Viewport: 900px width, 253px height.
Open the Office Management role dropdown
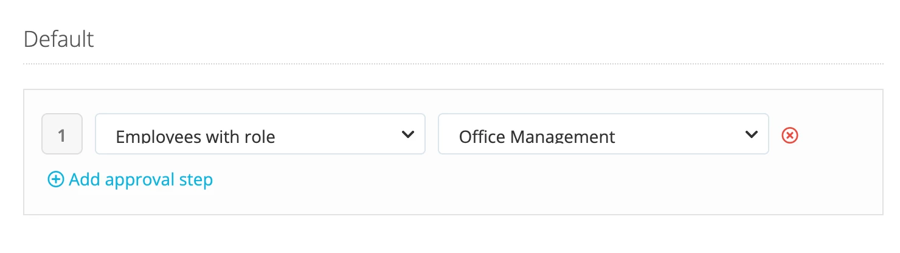coord(603,134)
